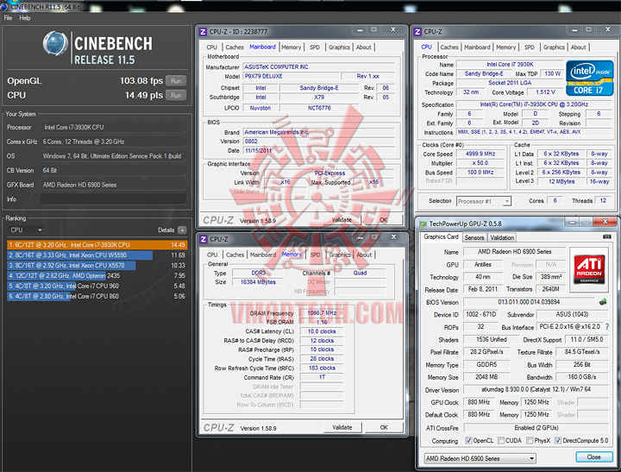Open the Cinebench File menu
The width and height of the screenshot is (621, 472).
8,18
